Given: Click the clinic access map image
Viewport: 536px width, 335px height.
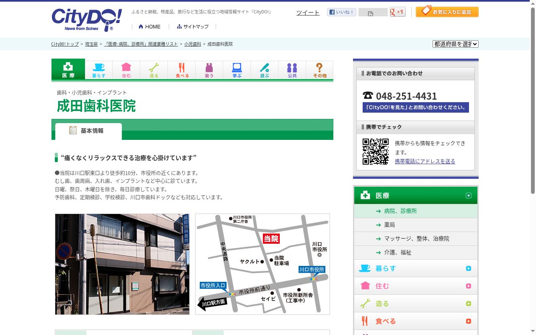Looking at the screenshot, I should [x=263, y=264].
